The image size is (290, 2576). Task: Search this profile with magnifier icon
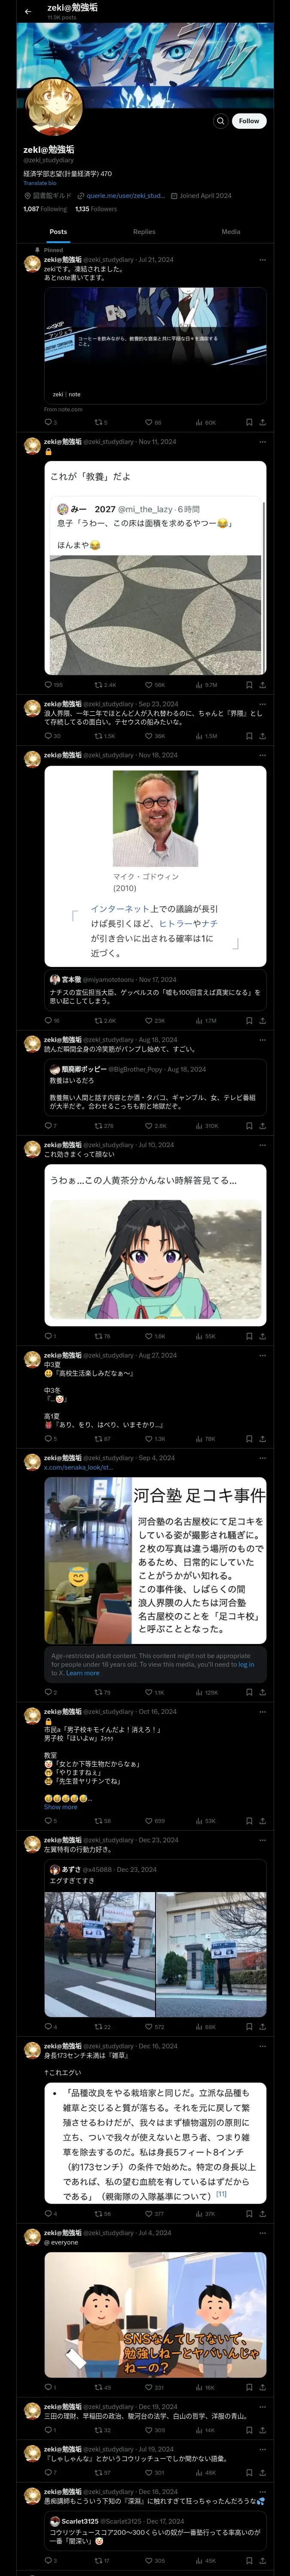tap(220, 121)
